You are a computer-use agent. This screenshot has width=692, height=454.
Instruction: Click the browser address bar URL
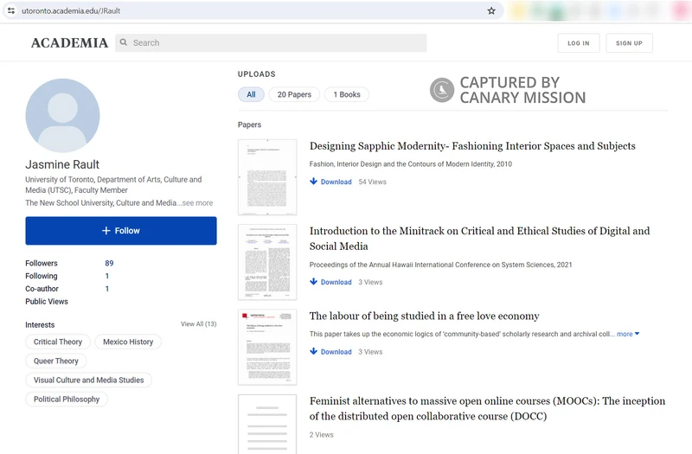[x=71, y=10]
